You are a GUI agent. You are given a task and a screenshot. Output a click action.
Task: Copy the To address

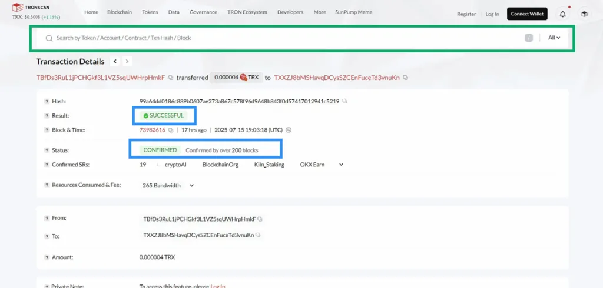pyautogui.click(x=258, y=235)
